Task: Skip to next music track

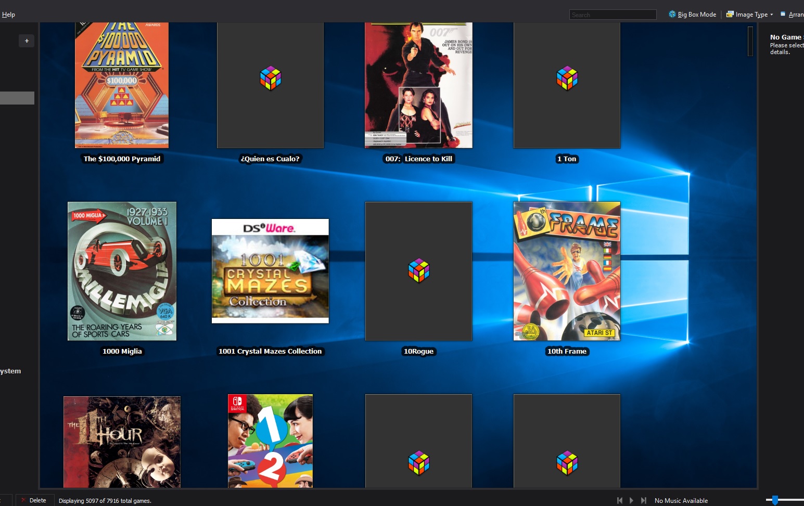Action: click(x=644, y=500)
